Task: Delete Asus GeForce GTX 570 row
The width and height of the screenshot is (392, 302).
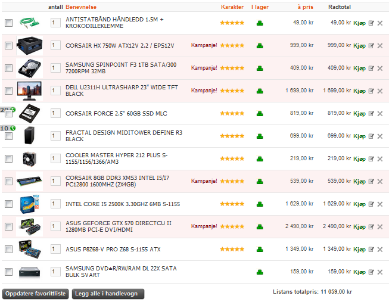Action: coord(380,226)
